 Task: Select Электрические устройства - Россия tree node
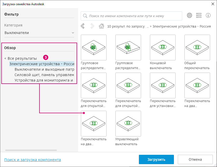coord(42,64)
